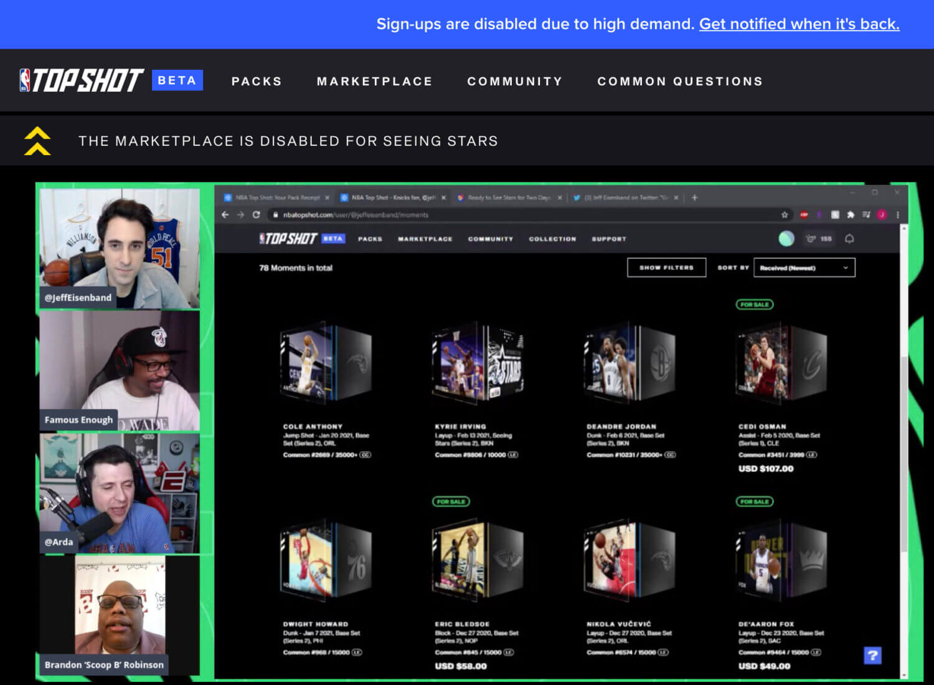
Task: Open the Cedi Osman moment card image
Action: coord(782,363)
